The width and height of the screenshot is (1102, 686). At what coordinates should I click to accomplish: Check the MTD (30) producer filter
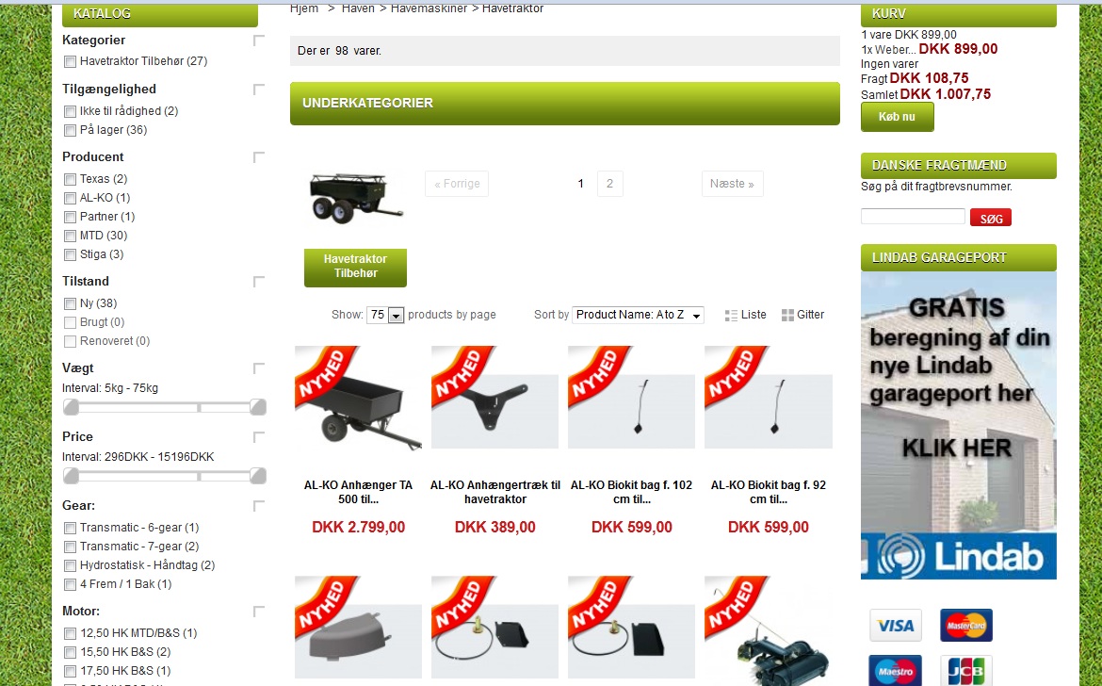pyautogui.click(x=70, y=237)
